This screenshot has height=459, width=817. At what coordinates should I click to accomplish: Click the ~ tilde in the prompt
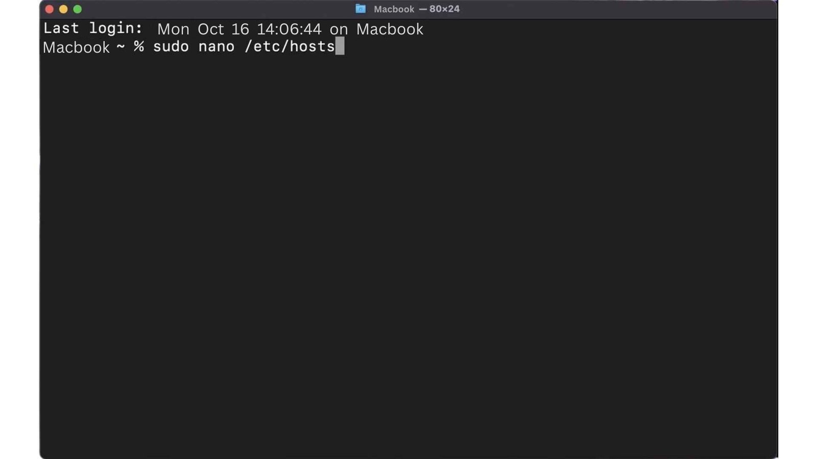[121, 46]
